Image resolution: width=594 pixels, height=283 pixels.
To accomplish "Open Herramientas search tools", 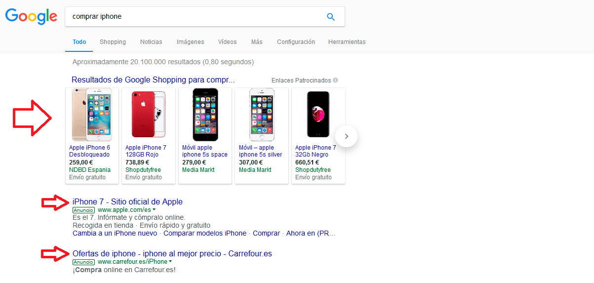I will [x=347, y=42].
